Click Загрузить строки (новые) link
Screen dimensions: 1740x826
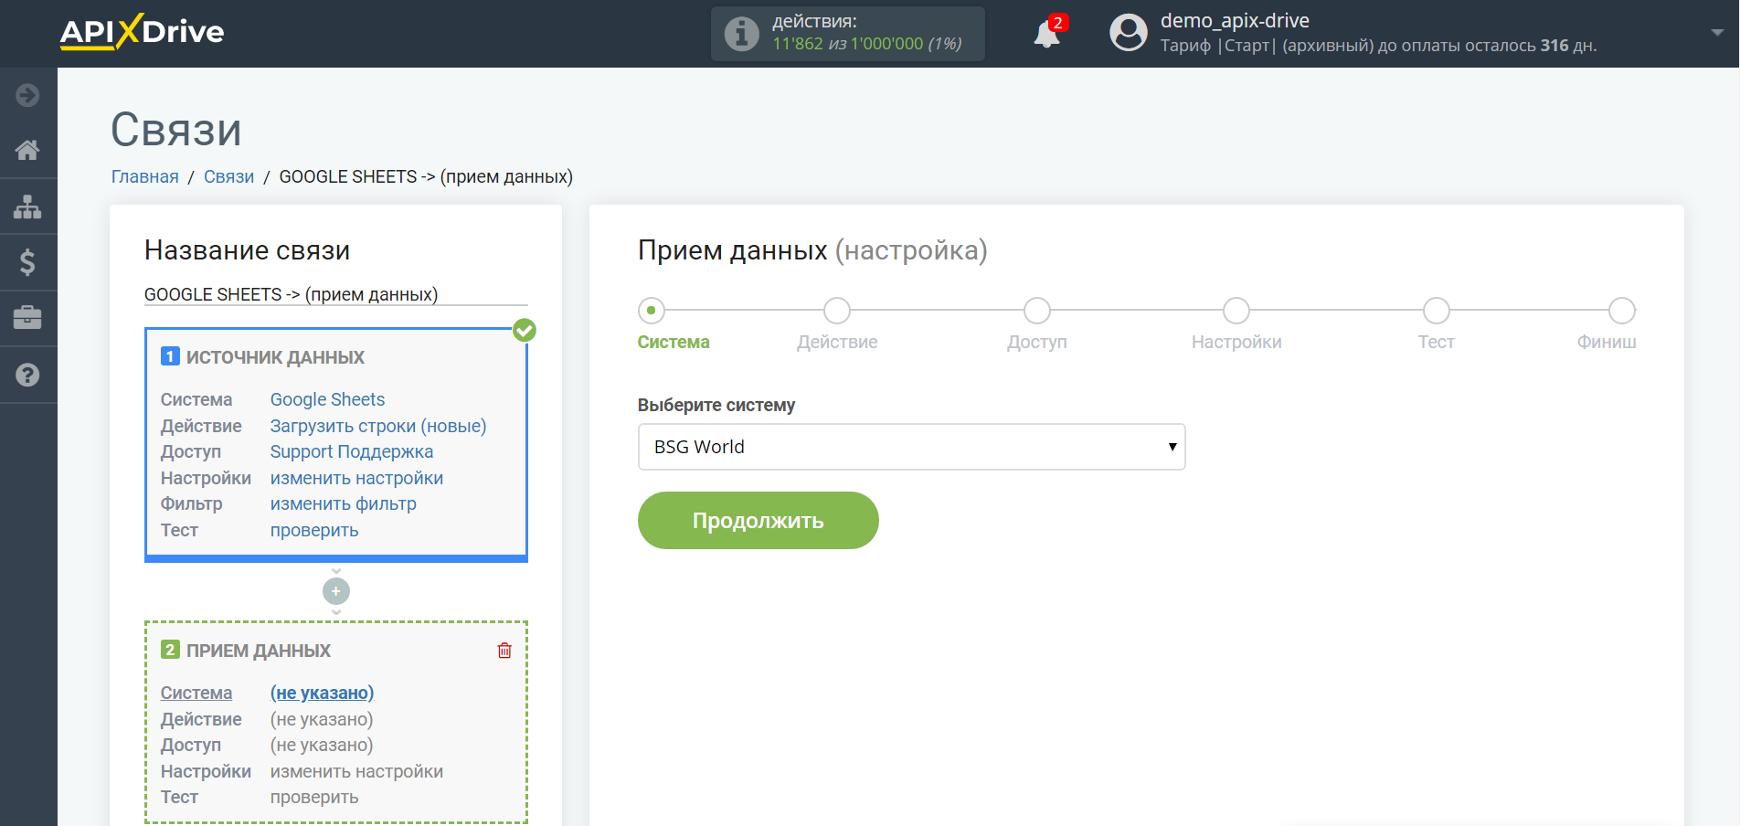378,426
